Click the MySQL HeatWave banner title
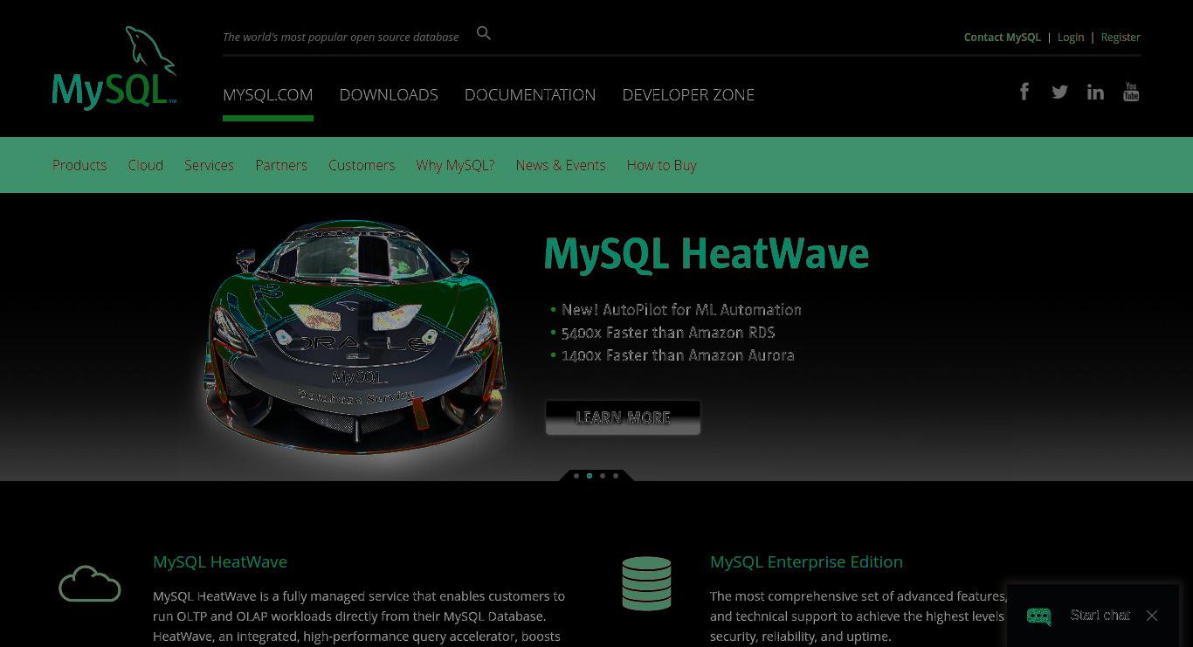 pyautogui.click(x=707, y=254)
